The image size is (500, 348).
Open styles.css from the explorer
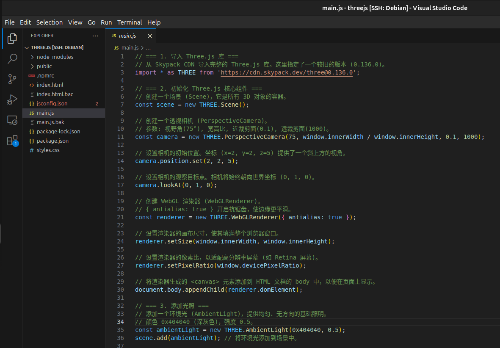tap(48, 150)
